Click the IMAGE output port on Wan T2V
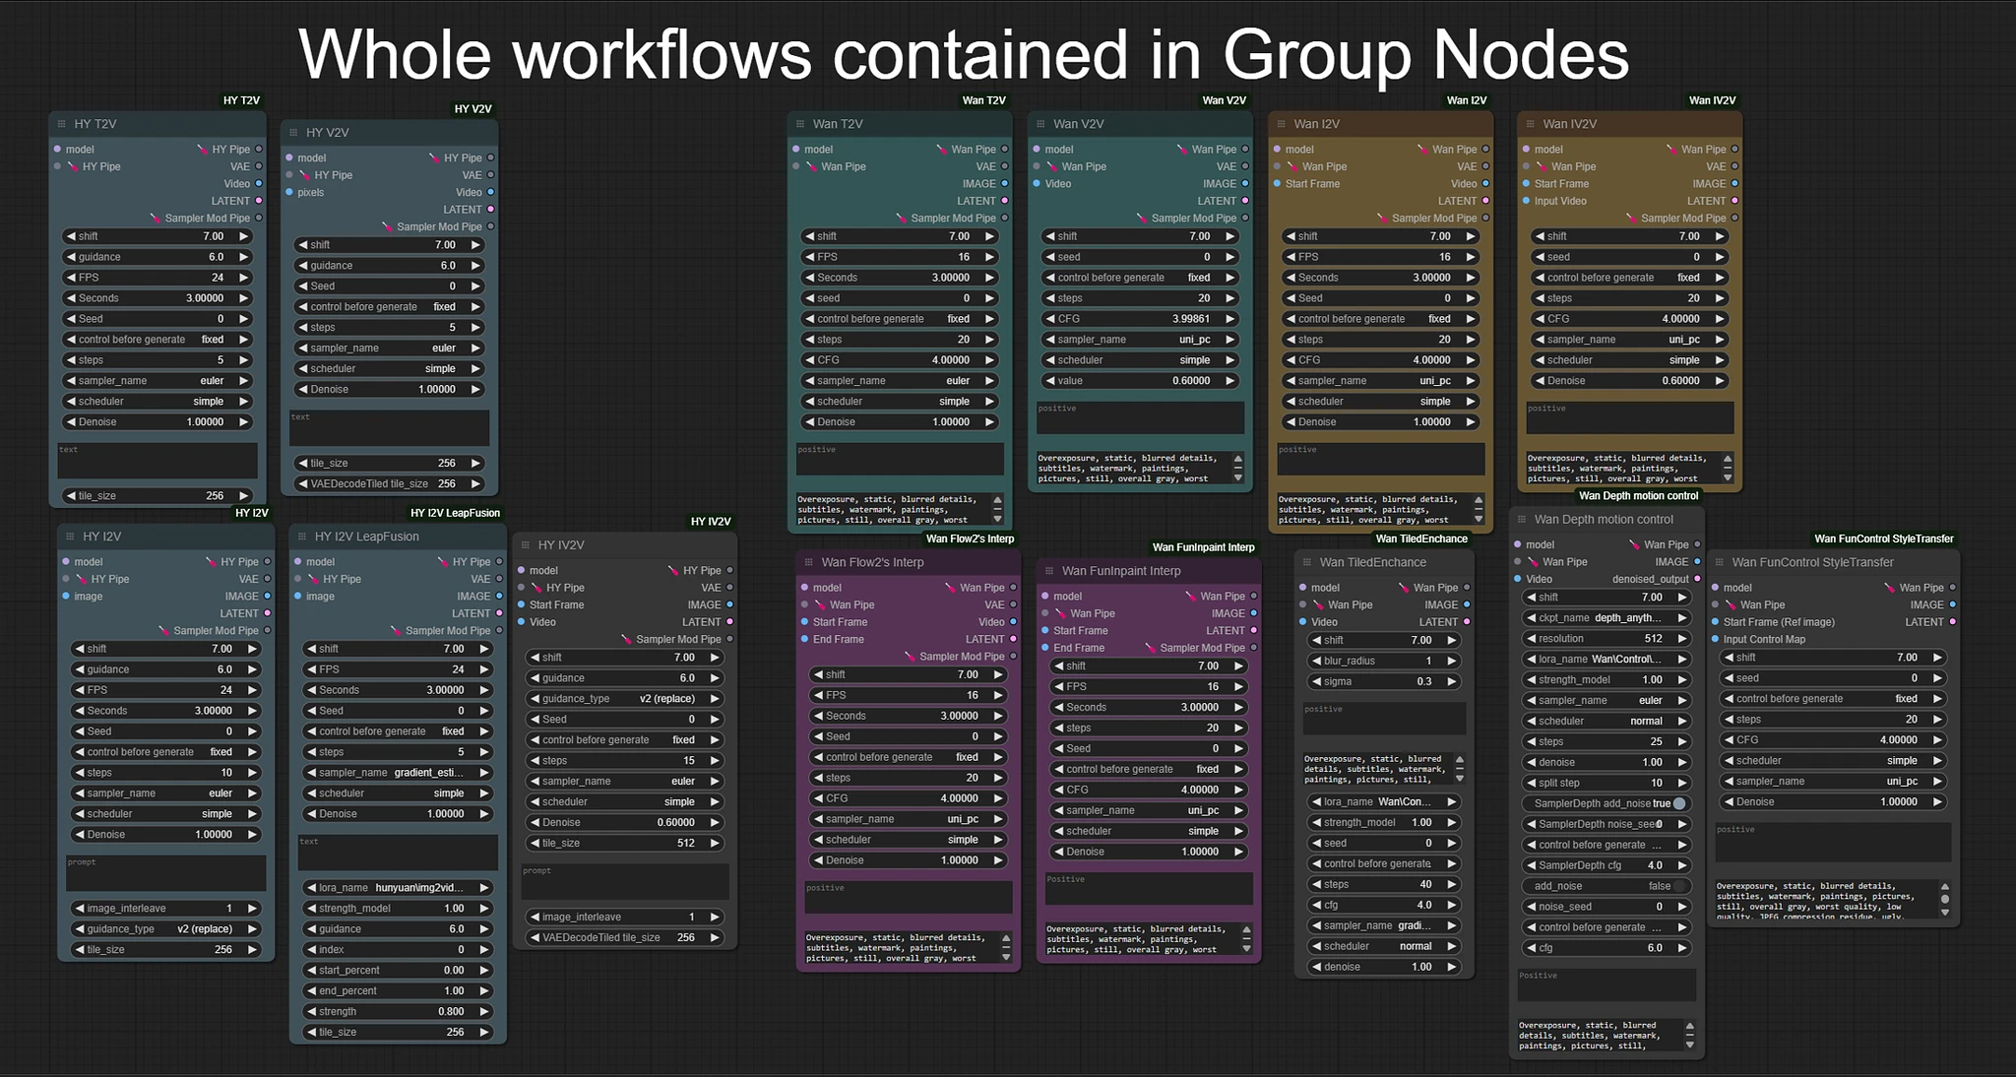2016x1077 pixels. (x=1005, y=184)
